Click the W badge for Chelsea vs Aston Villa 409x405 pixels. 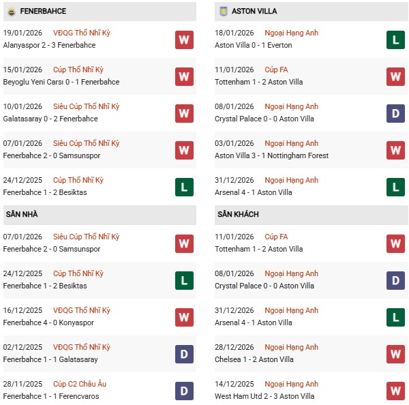pyautogui.click(x=396, y=354)
